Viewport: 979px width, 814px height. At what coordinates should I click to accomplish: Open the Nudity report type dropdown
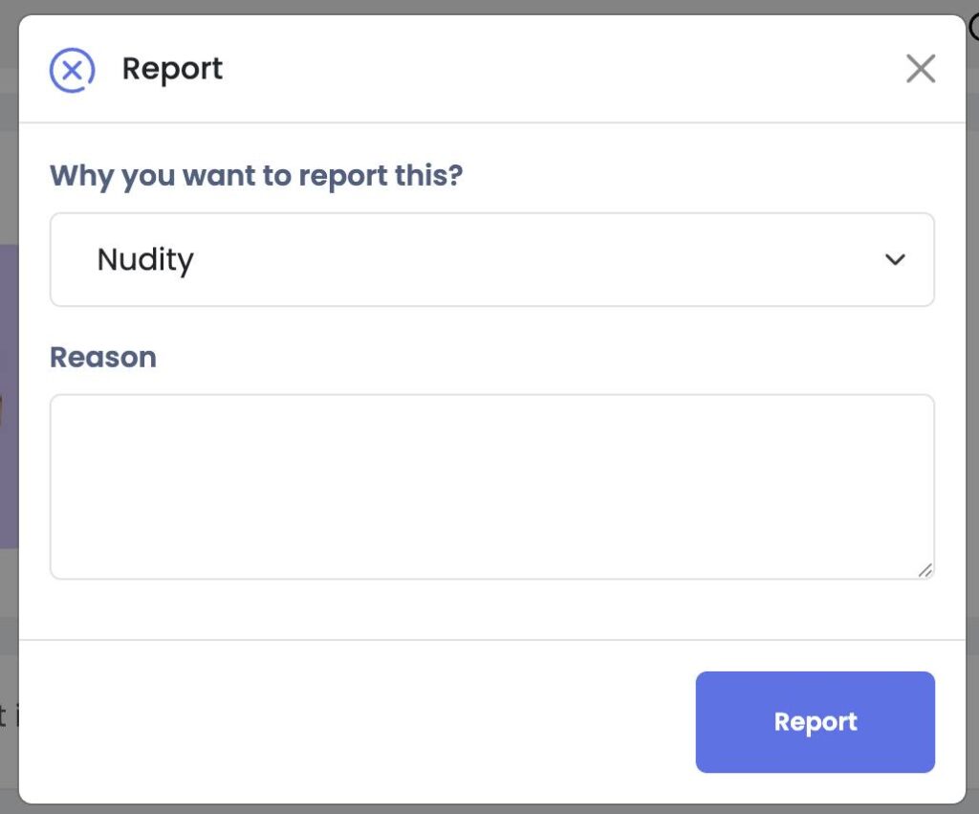click(491, 259)
